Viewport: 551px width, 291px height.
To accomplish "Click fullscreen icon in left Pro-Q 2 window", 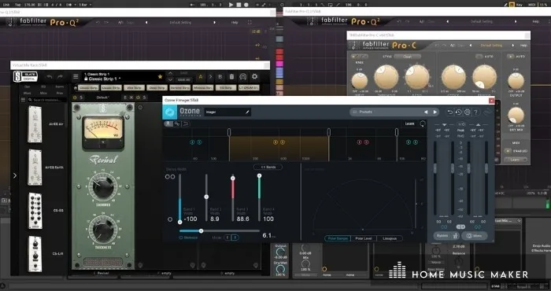I will coord(250,23).
